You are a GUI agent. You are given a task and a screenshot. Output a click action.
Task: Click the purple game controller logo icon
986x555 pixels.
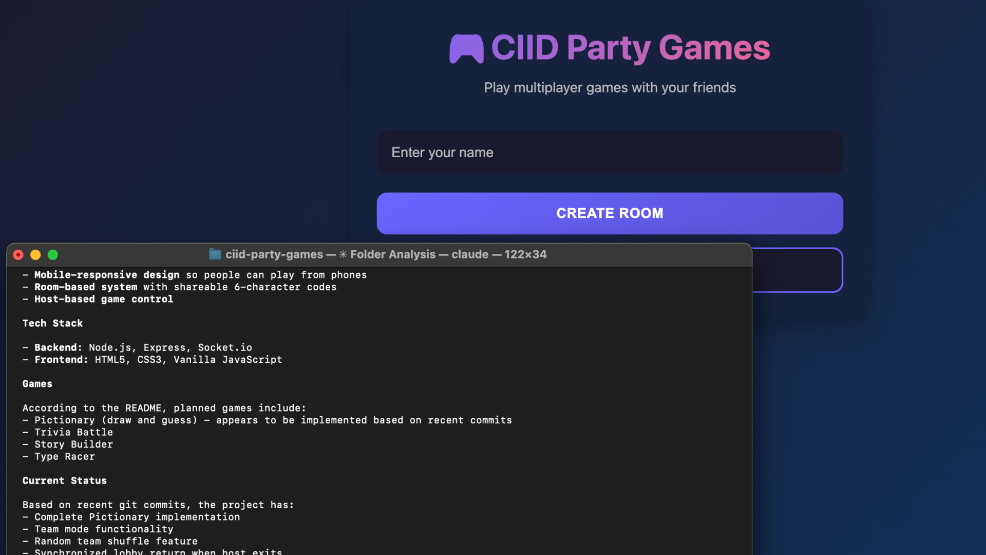[466, 48]
